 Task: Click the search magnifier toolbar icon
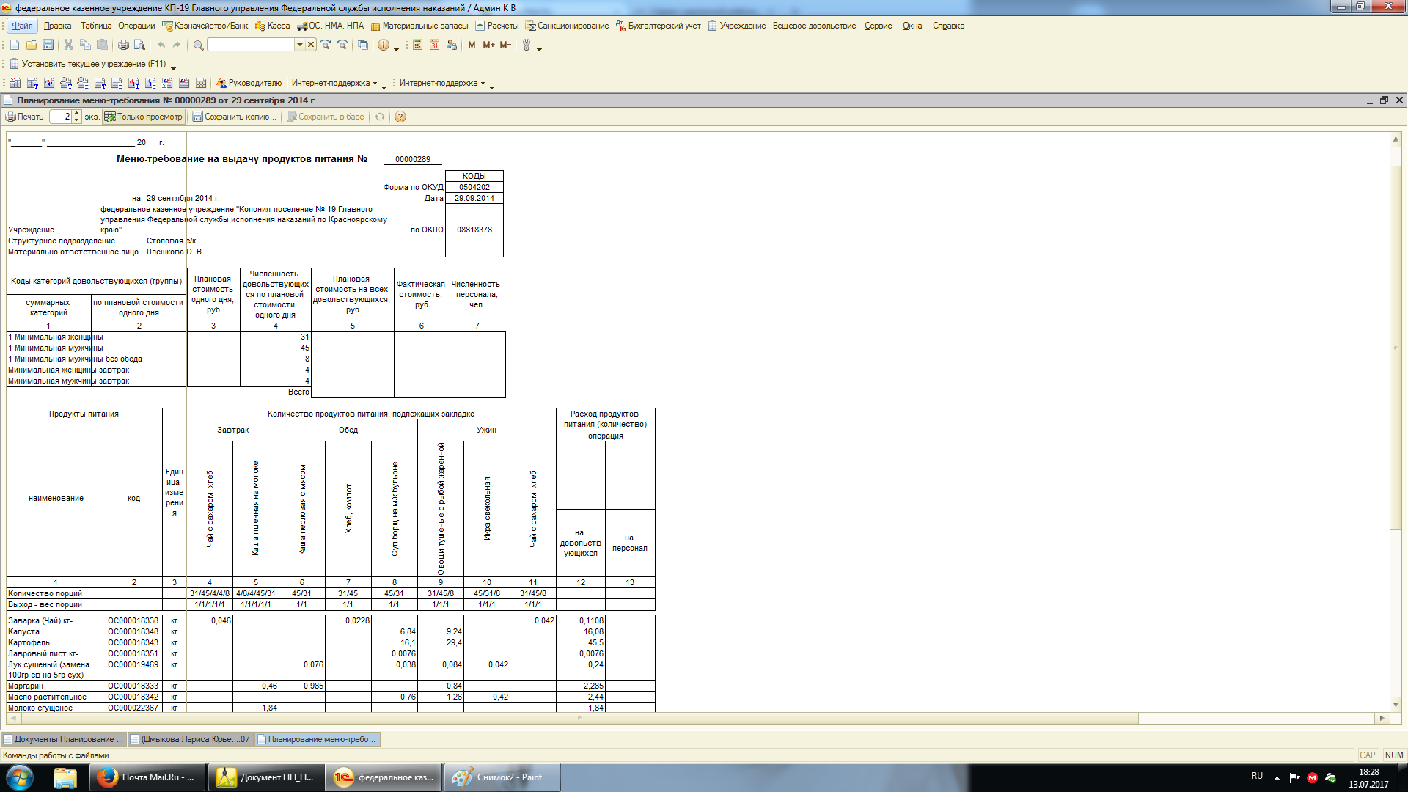click(x=198, y=45)
